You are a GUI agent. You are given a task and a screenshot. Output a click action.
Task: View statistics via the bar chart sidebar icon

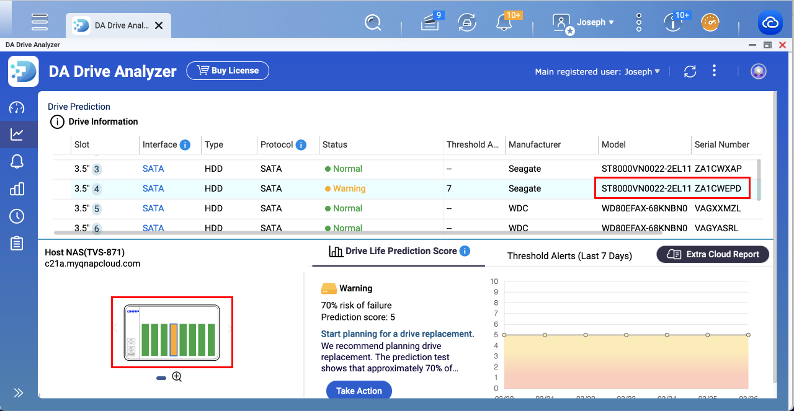[18, 188]
